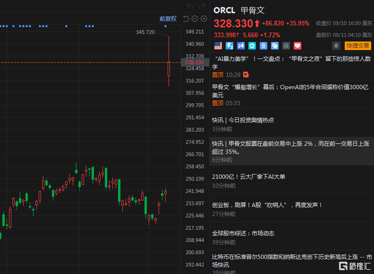The image size is (374, 274).
Task: Click the axis value 349.211
Action: (195, 32)
